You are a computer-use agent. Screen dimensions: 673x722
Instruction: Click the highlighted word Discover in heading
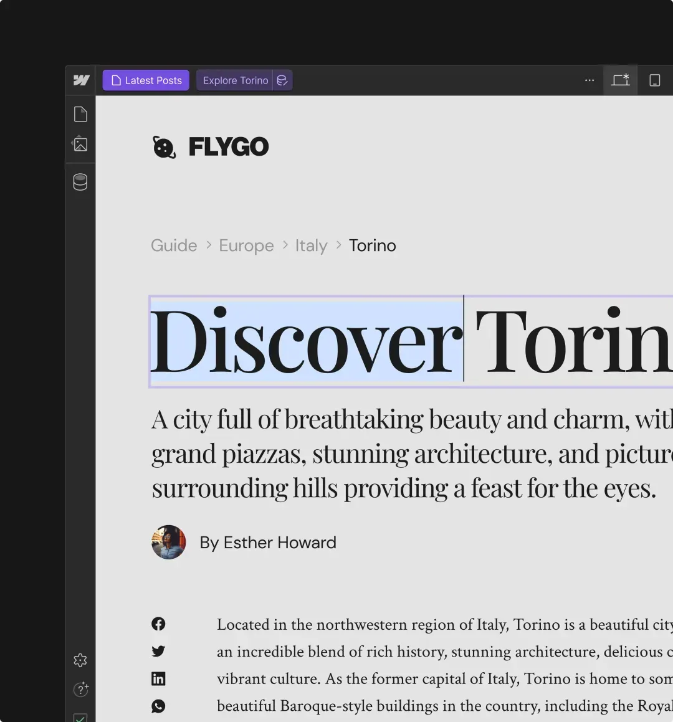click(307, 341)
